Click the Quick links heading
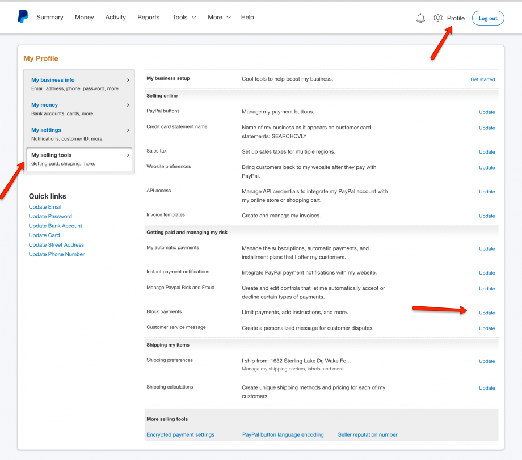Viewport: 522px width, 460px height. [47, 196]
